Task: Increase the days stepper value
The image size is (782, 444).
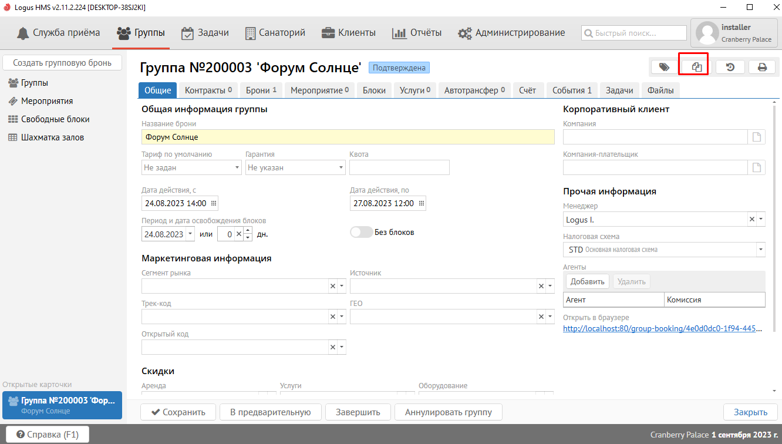Action: coord(248,230)
